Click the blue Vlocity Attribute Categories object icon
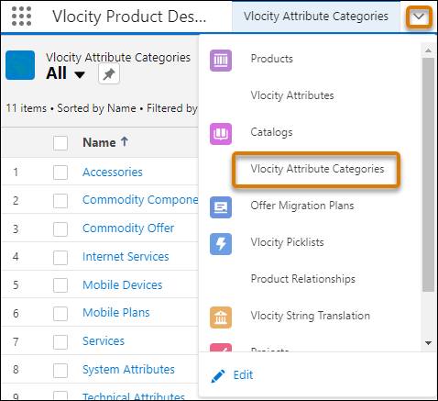The width and height of the screenshot is (438, 401). click(20, 65)
